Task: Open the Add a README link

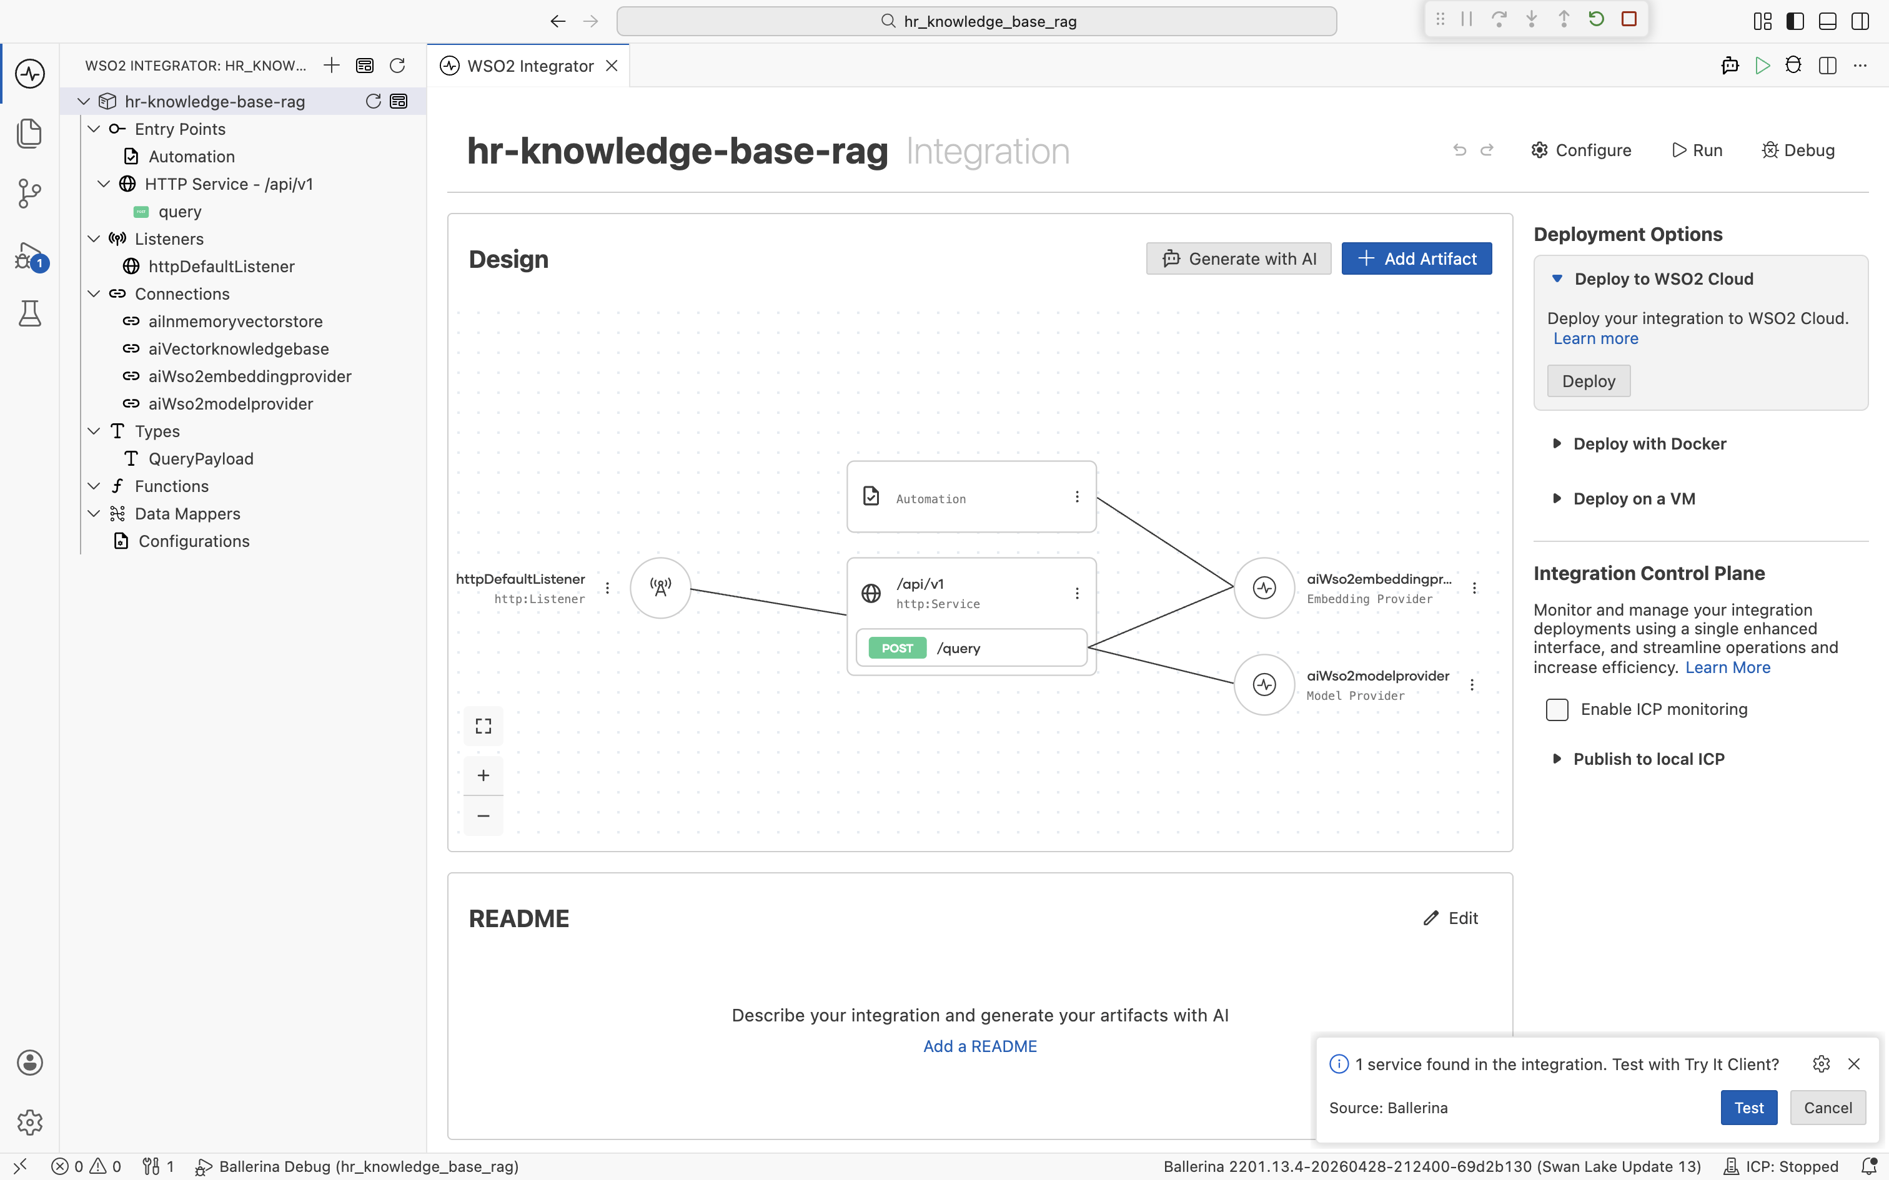Action: (x=979, y=1046)
